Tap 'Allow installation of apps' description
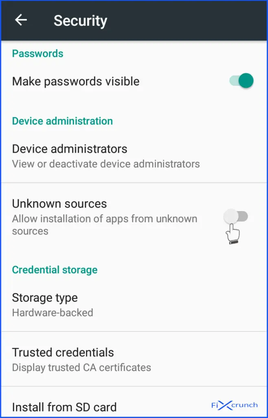The image size is (268, 418). 105,225
